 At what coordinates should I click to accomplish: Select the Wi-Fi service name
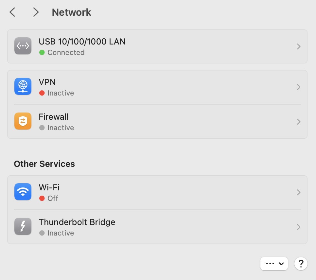tap(49, 187)
